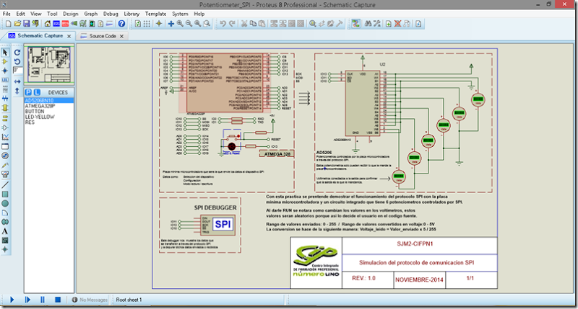The image size is (578, 309).
Task: Choose the Buses Mode tool
Action: [5, 98]
